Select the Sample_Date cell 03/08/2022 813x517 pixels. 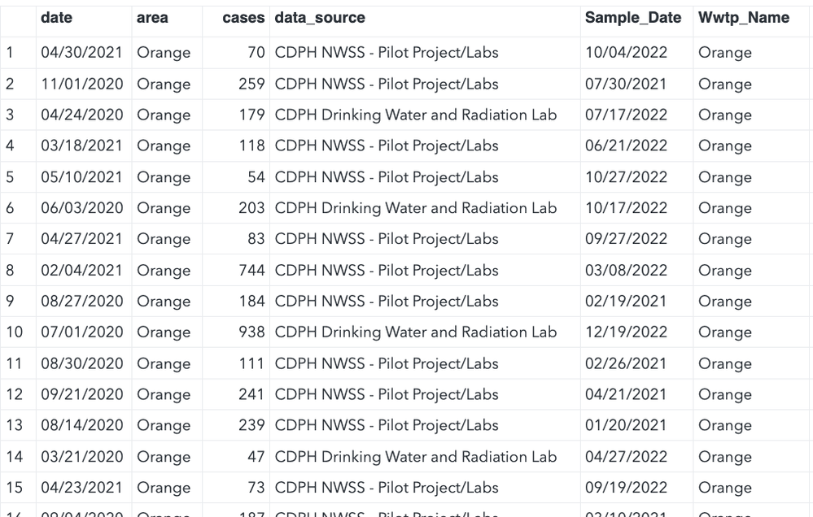[x=626, y=270]
